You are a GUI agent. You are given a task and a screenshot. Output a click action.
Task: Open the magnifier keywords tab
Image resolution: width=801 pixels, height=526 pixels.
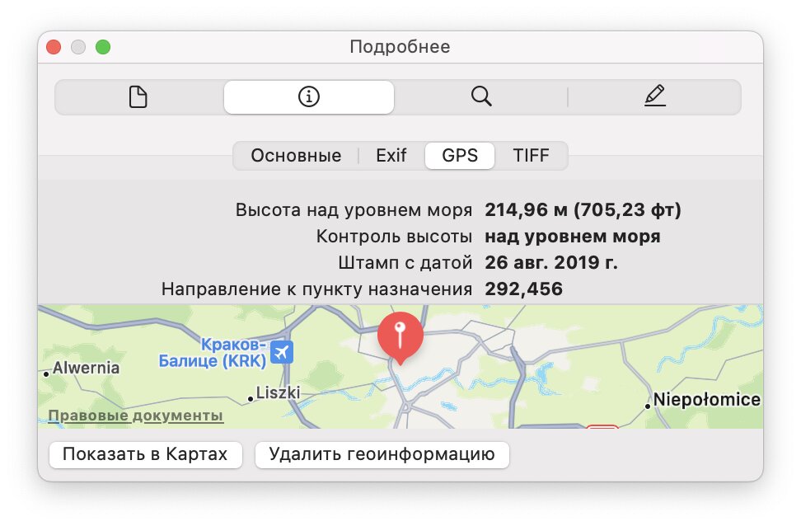481,96
